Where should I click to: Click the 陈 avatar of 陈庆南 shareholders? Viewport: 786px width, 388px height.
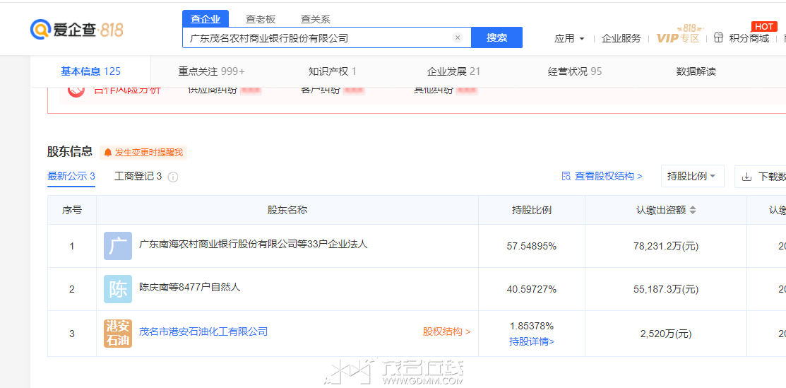point(118,289)
